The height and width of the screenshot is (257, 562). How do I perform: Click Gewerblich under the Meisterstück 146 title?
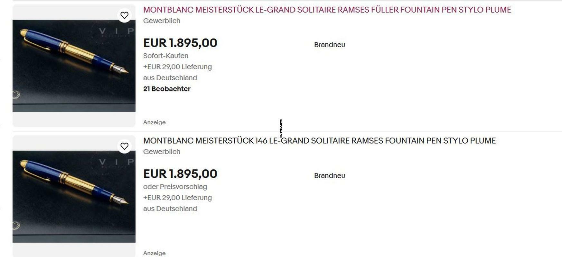[162, 152]
